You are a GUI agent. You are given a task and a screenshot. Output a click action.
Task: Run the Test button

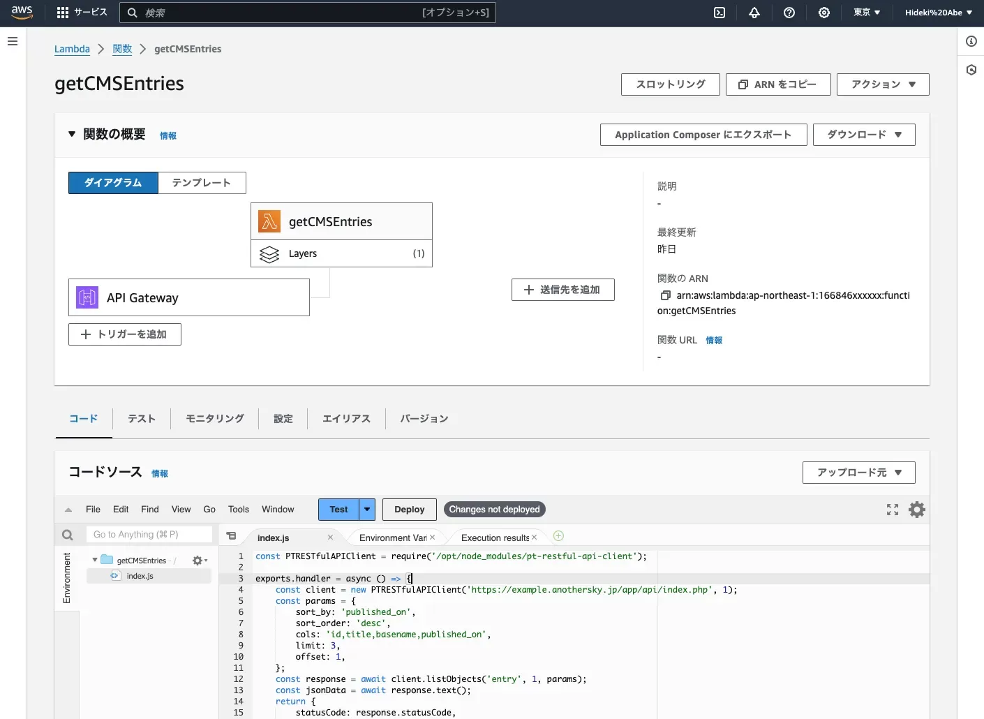pos(339,510)
